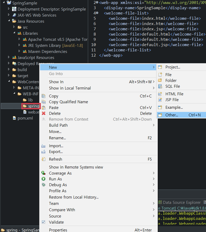Click line 5 index.html in editor
This screenshot has height=232, width=206.
(x=155, y=18)
